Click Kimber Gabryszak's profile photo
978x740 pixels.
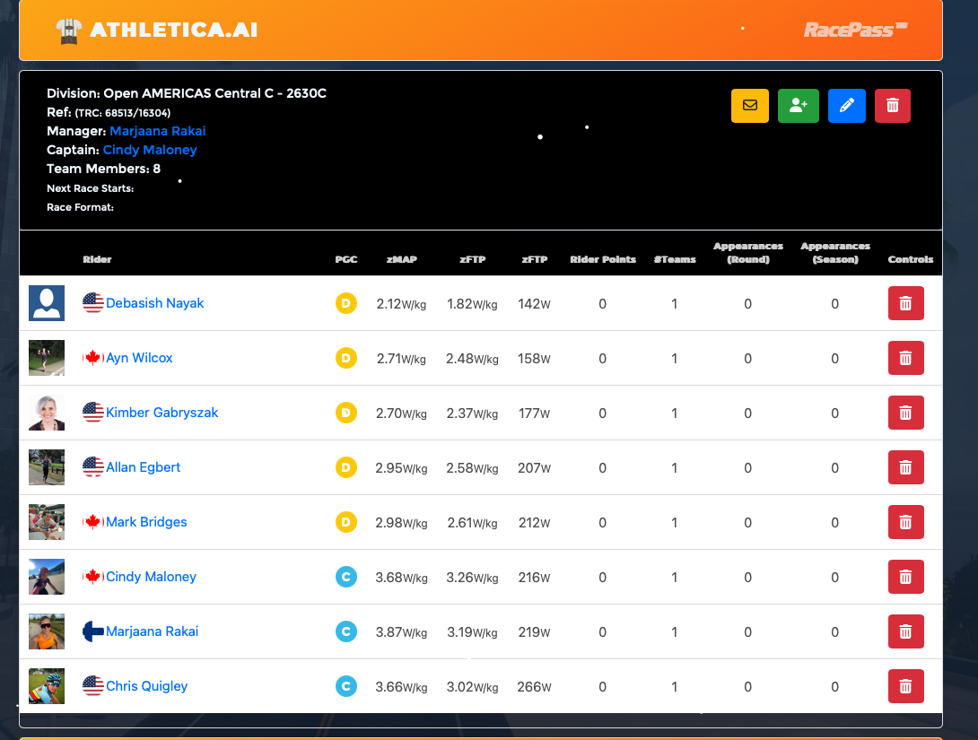point(47,413)
